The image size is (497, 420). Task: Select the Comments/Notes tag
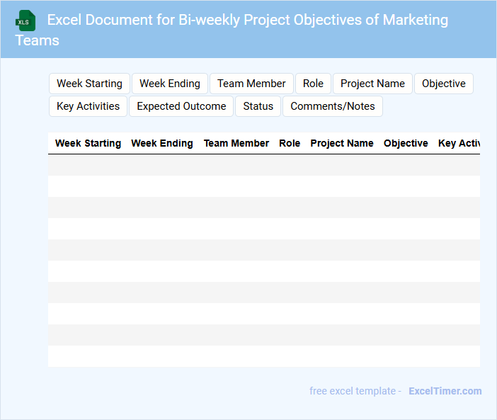(333, 106)
